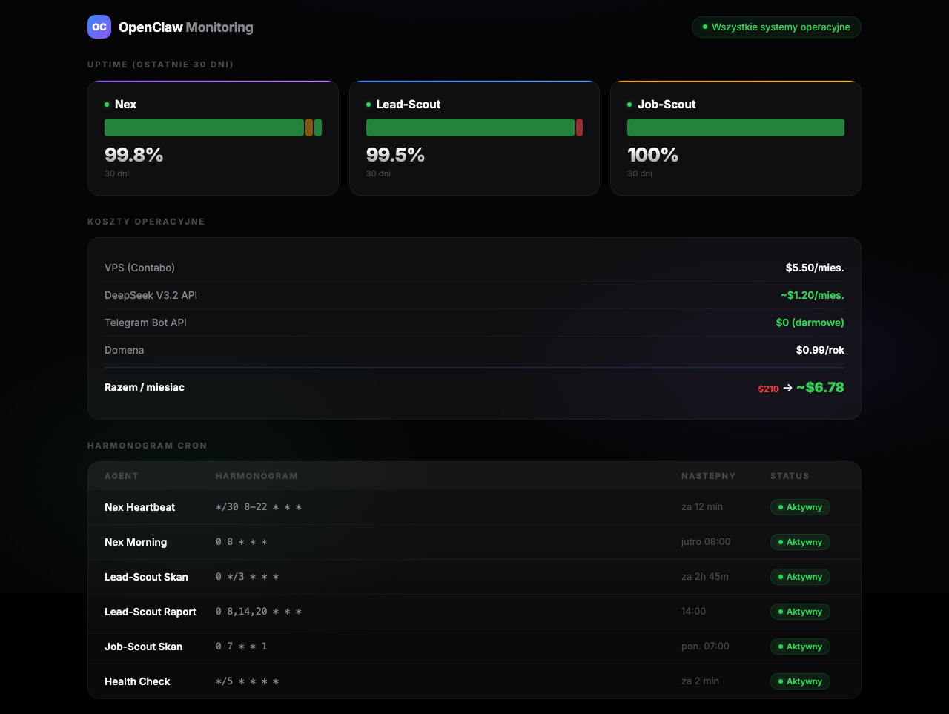Click the orange segment in Nex uptime bar
The height and width of the screenshot is (714, 949).
pyautogui.click(x=309, y=128)
